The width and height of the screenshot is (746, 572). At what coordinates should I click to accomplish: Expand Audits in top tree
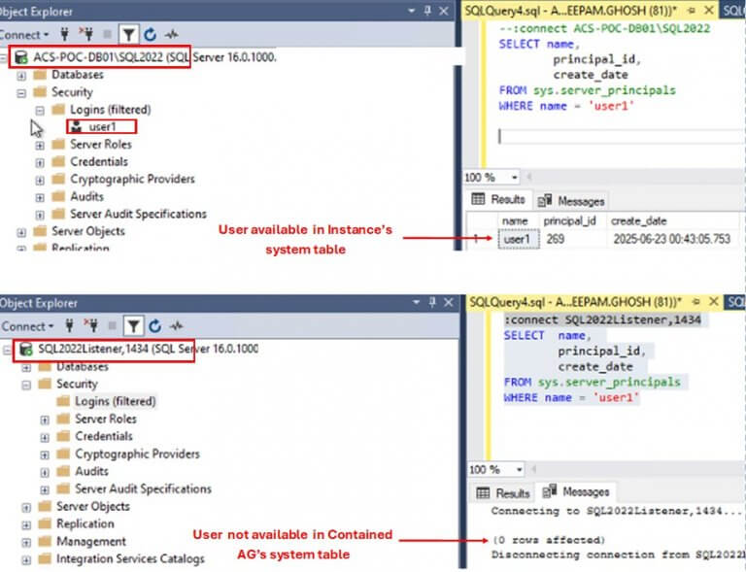pos(40,197)
